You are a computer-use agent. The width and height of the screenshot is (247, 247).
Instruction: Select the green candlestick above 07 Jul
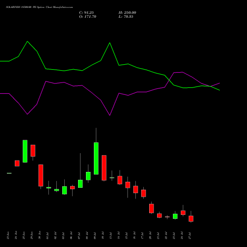click(x=81, y=184)
